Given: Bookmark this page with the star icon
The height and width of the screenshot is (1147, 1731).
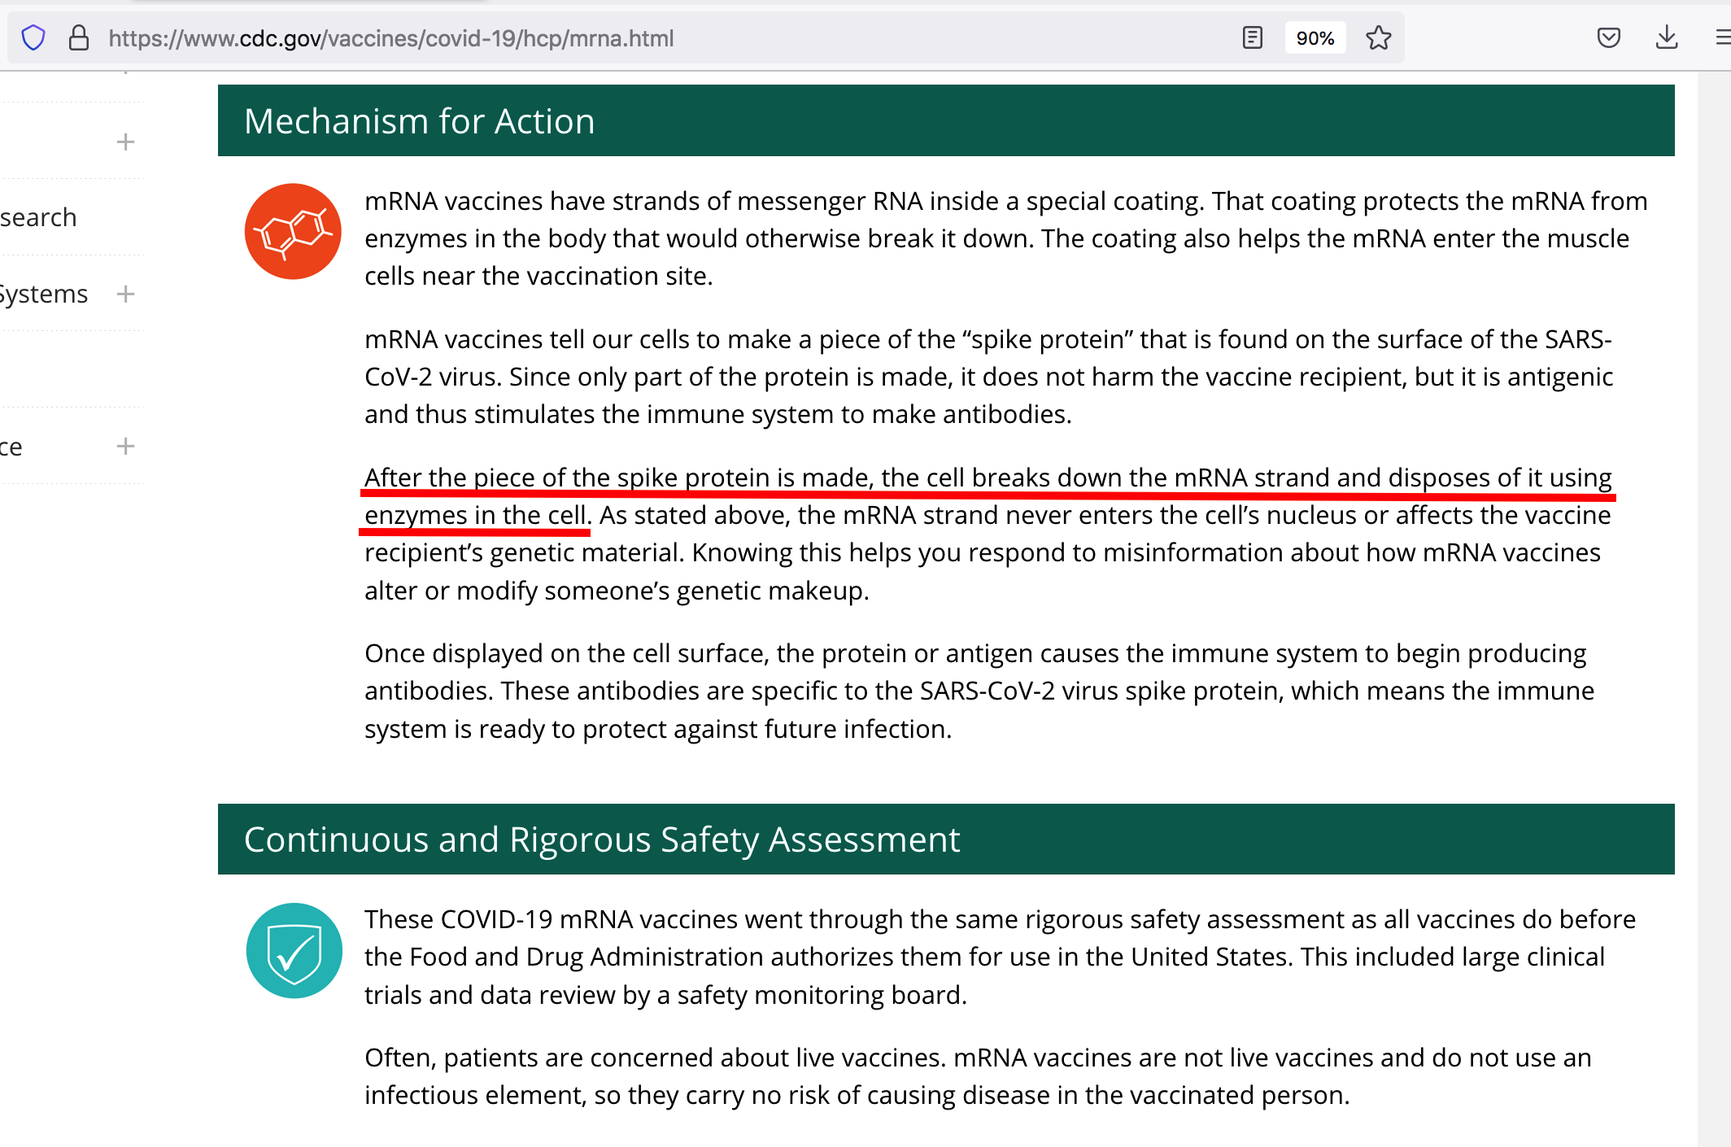Looking at the screenshot, I should pyautogui.click(x=1378, y=38).
